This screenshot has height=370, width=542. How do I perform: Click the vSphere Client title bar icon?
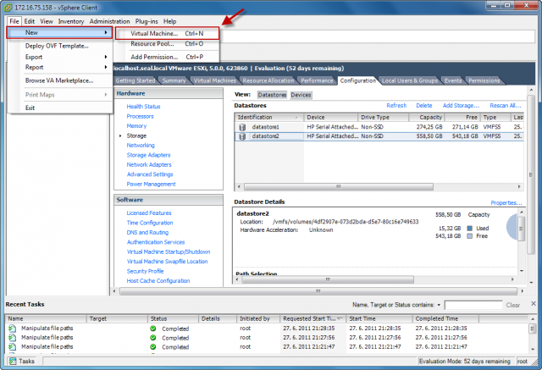tap(8, 8)
